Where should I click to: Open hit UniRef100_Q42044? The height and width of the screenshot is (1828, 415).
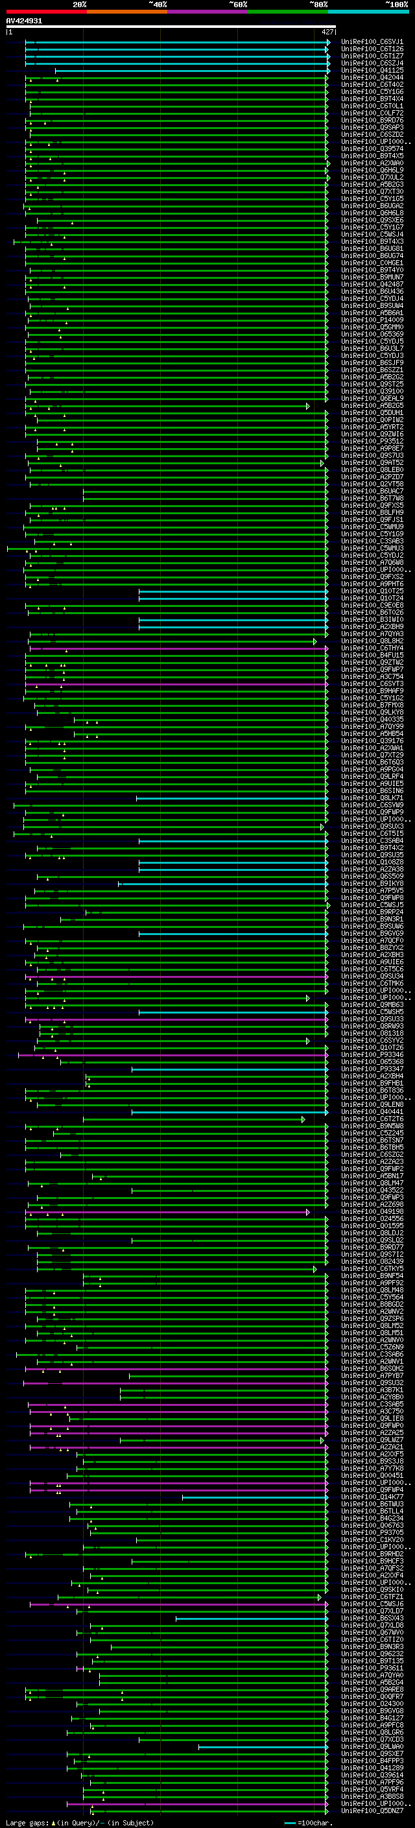point(372,78)
